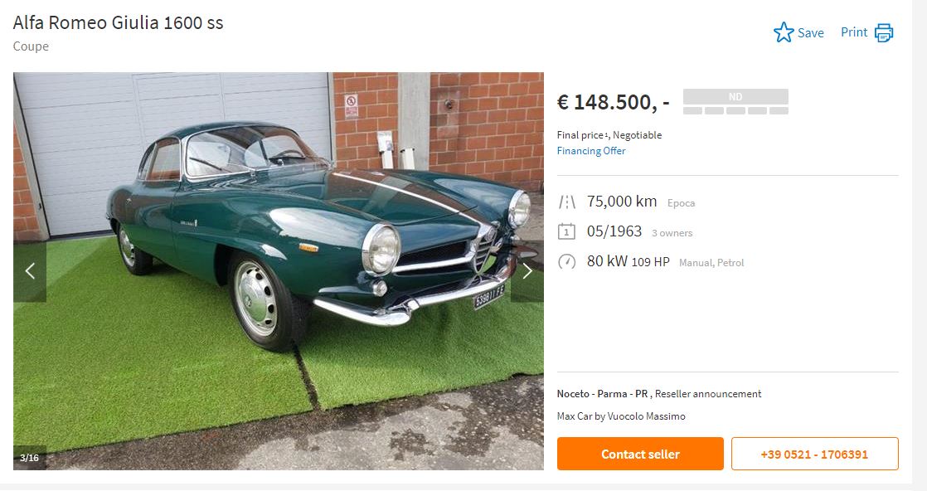Click the Save text link
The height and width of the screenshot is (491, 927).
(811, 33)
